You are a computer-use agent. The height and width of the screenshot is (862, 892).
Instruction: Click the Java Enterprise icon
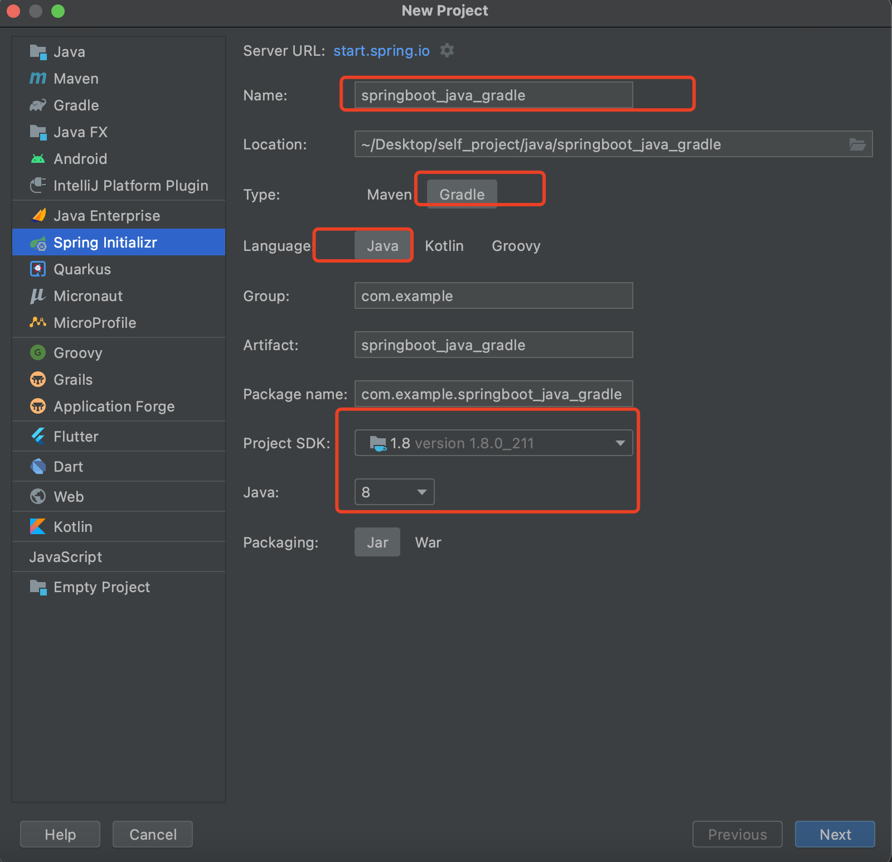(38, 216)
